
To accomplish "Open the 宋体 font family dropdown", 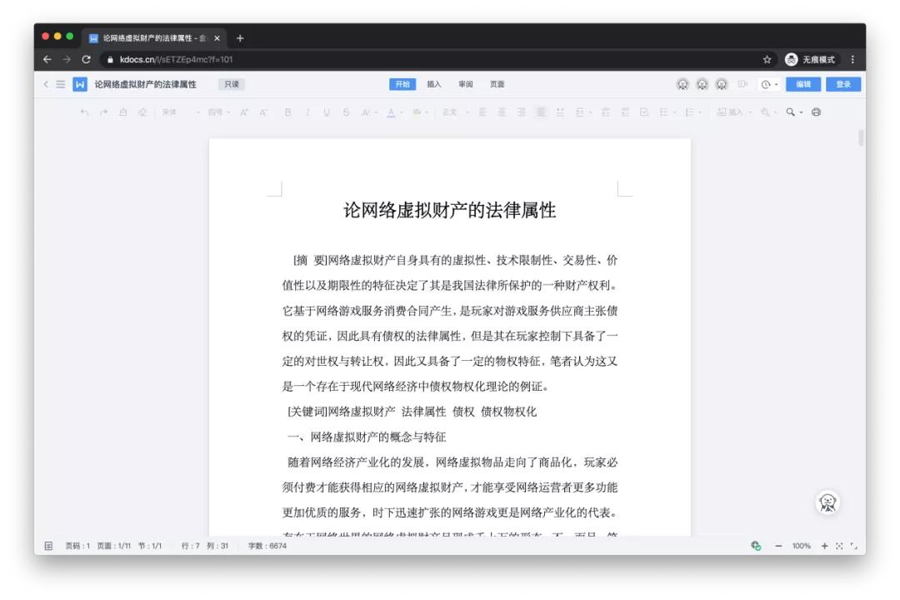I will coord(171,113).
